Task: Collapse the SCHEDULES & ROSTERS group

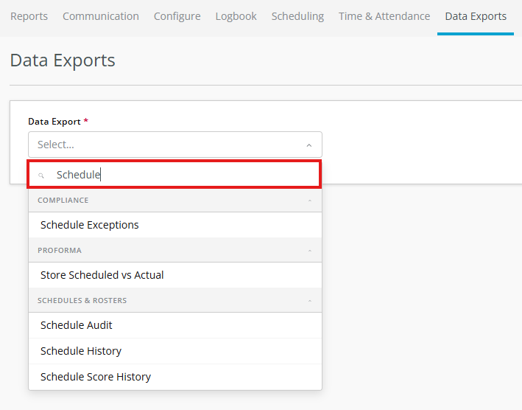Action: 175,300
